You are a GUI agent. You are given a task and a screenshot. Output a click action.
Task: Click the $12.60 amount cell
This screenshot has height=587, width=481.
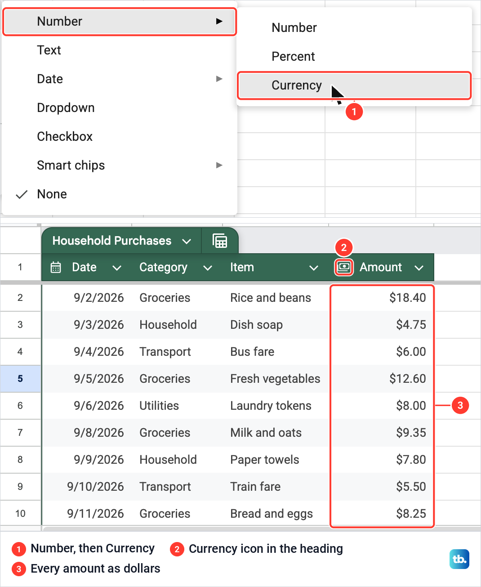(x=382, y=379)
